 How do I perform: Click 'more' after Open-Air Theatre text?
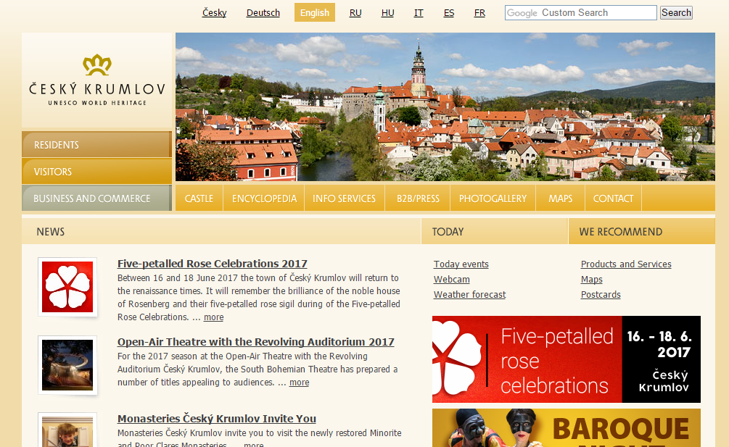299,383
